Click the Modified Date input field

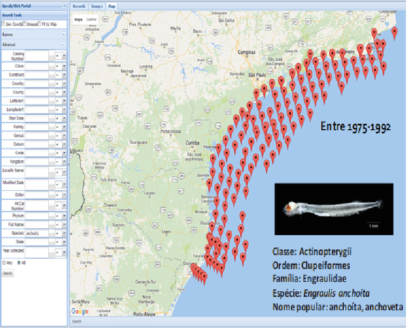[37, 184]
